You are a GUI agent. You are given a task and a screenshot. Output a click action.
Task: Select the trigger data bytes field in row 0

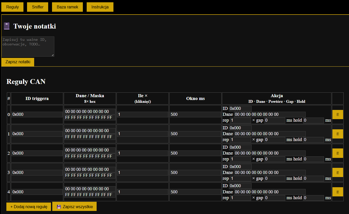[x=90, y=111]
